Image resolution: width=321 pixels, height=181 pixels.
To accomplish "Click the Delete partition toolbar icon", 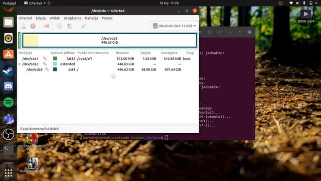I will [33, 26].
